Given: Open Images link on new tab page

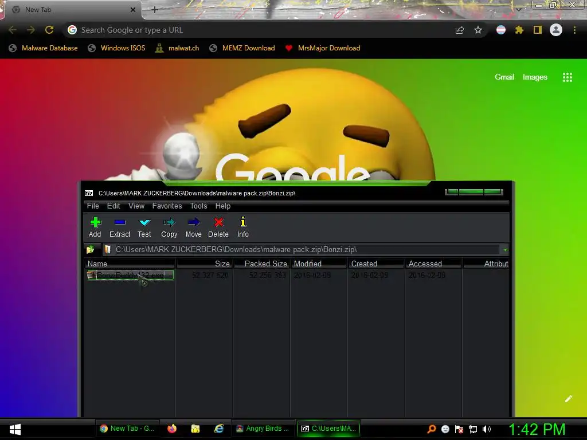Looking at the screenshot, I should coord(535,77).
